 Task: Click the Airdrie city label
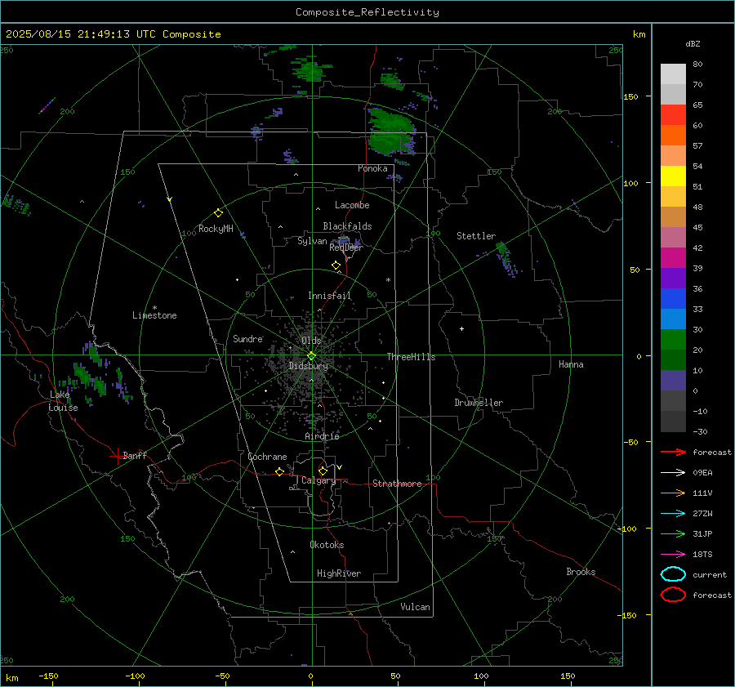322,436
